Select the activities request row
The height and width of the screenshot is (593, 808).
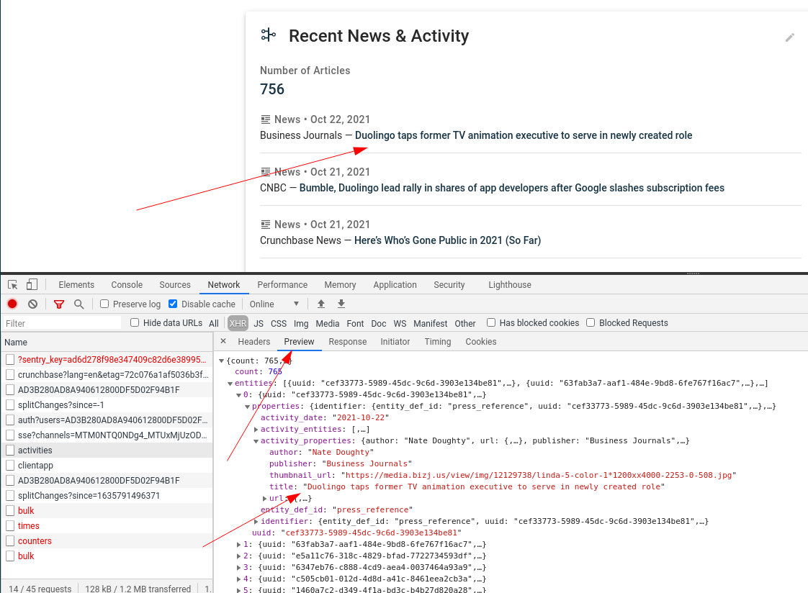pos(107,450)
